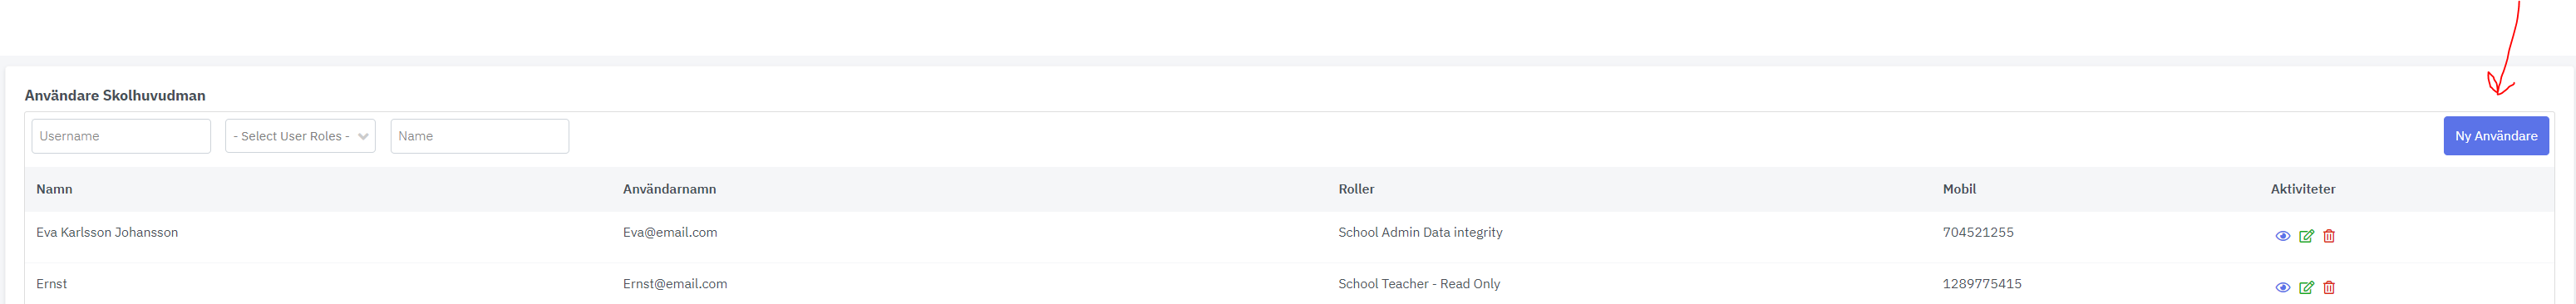Open the Select User Roles dropdown

point(300,136)
